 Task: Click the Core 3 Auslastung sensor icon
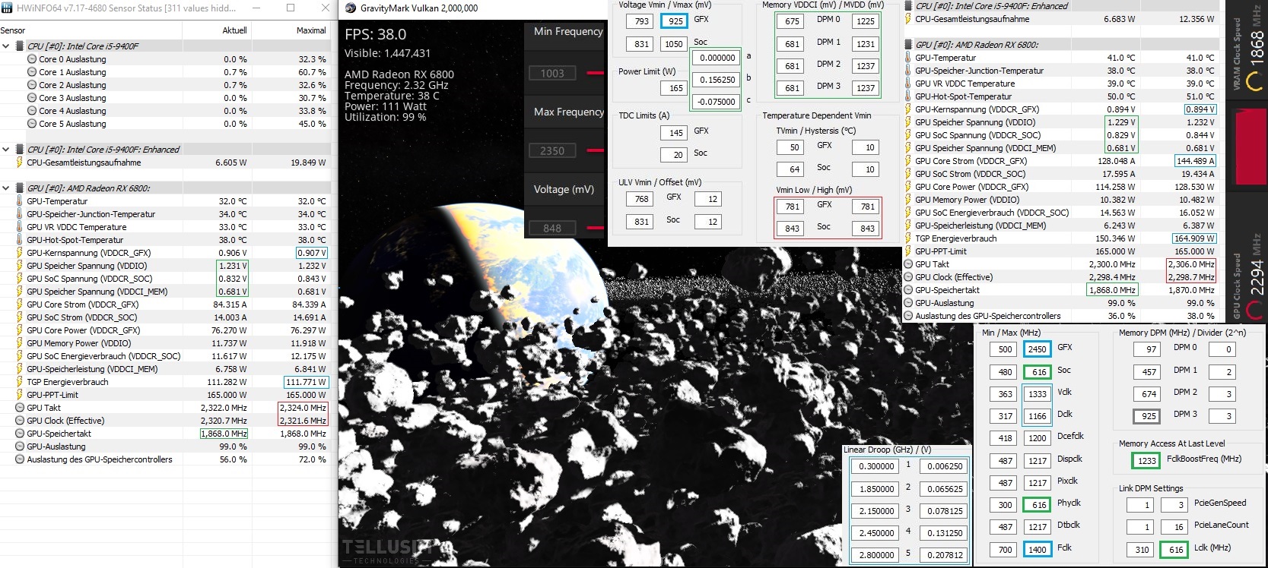[x=32, y=98]
